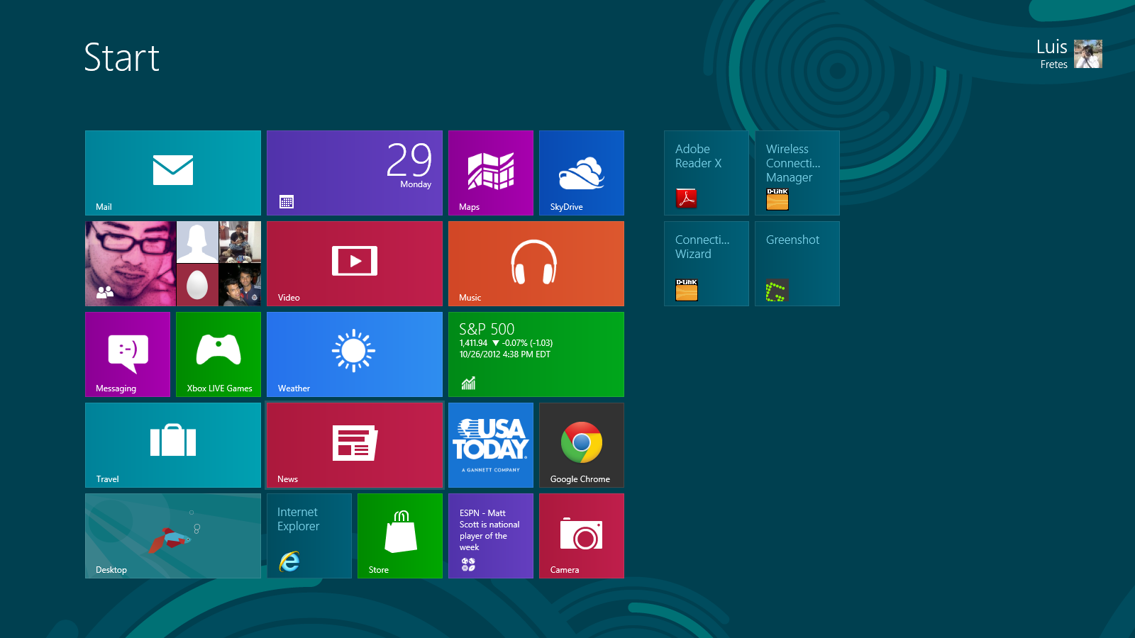This screenshot has width=1135, height=638.
Task: Open the Messaging tile
Action: pos(128,354)
